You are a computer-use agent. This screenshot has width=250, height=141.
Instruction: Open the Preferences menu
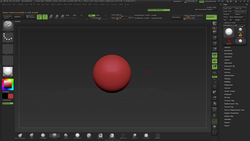(77, 4)
